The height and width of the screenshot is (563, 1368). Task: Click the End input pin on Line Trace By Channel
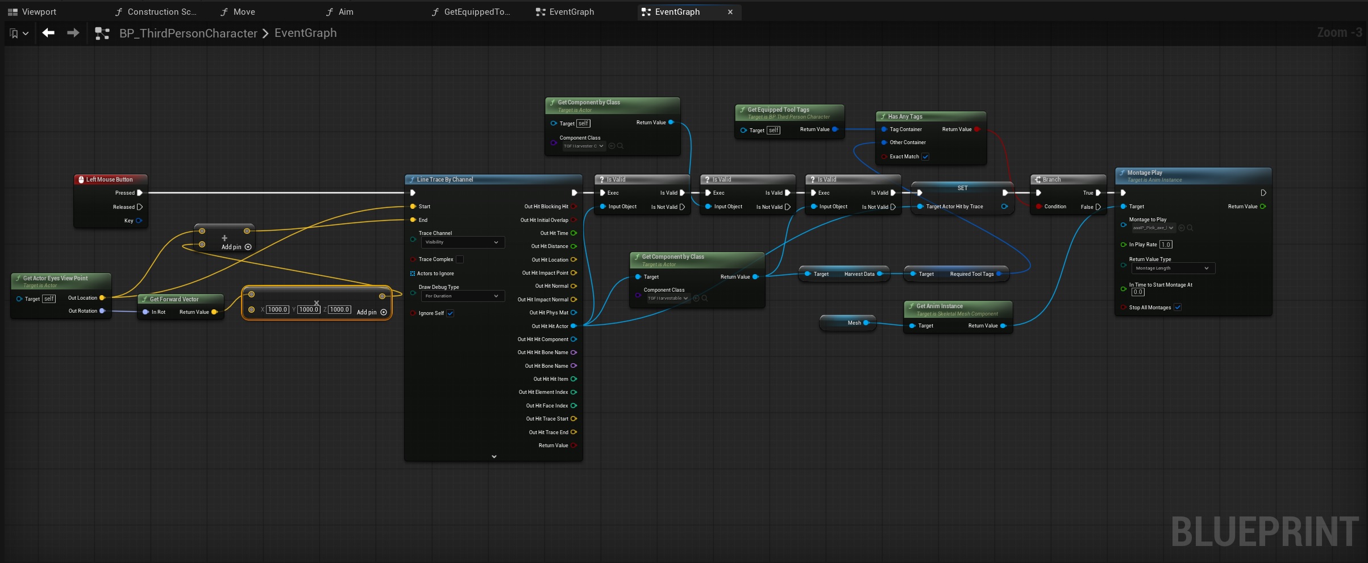(x=413, y=220)
